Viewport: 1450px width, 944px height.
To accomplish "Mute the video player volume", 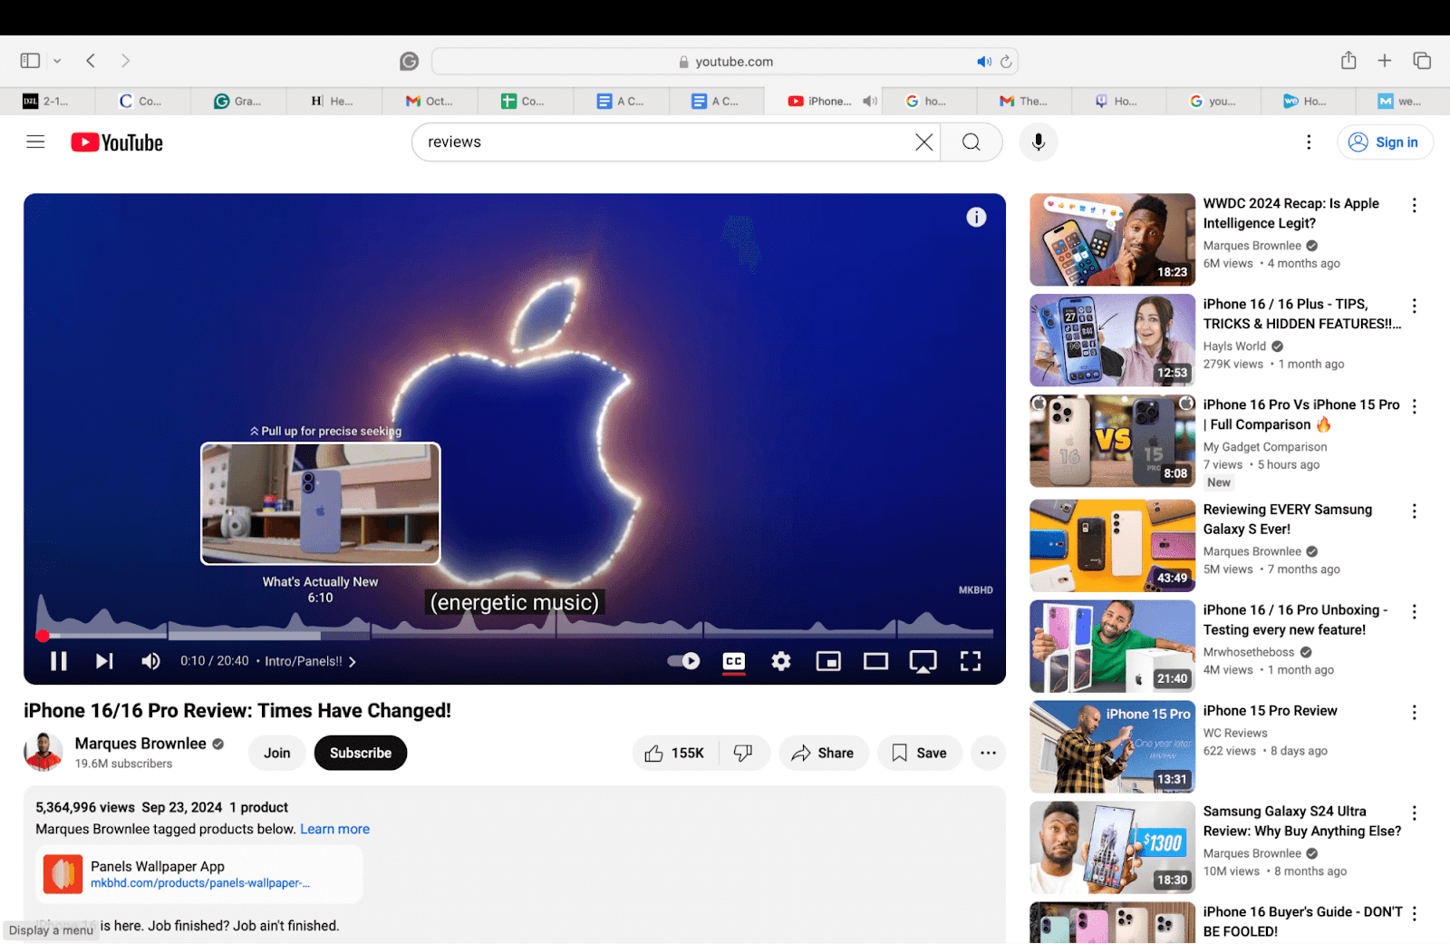I will click(150, 661).
